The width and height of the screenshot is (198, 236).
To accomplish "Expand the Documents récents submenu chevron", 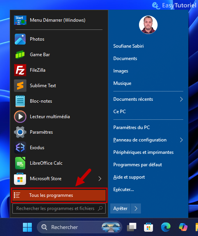I will [181, 99].
